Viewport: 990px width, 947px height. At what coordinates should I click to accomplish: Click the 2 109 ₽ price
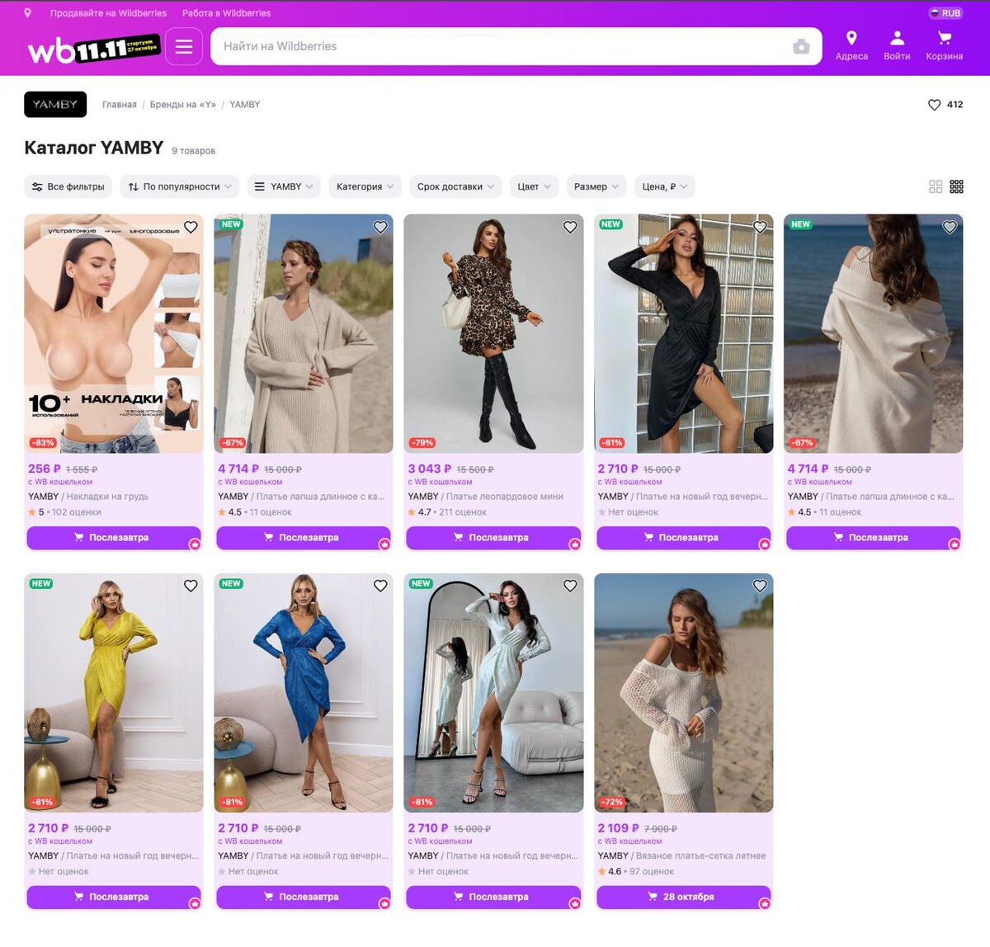coord(618,827)
